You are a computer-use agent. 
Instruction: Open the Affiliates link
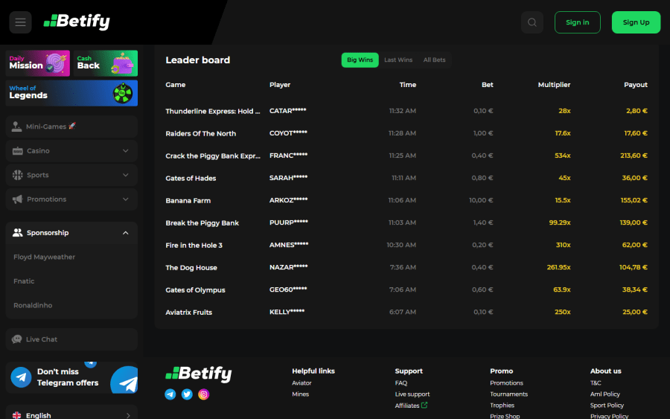point(407,406)
